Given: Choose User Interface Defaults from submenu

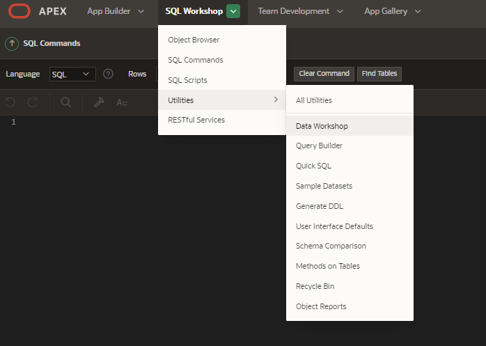Looking at the screenshot, I should pyautogui.click(x=350, y=226).
